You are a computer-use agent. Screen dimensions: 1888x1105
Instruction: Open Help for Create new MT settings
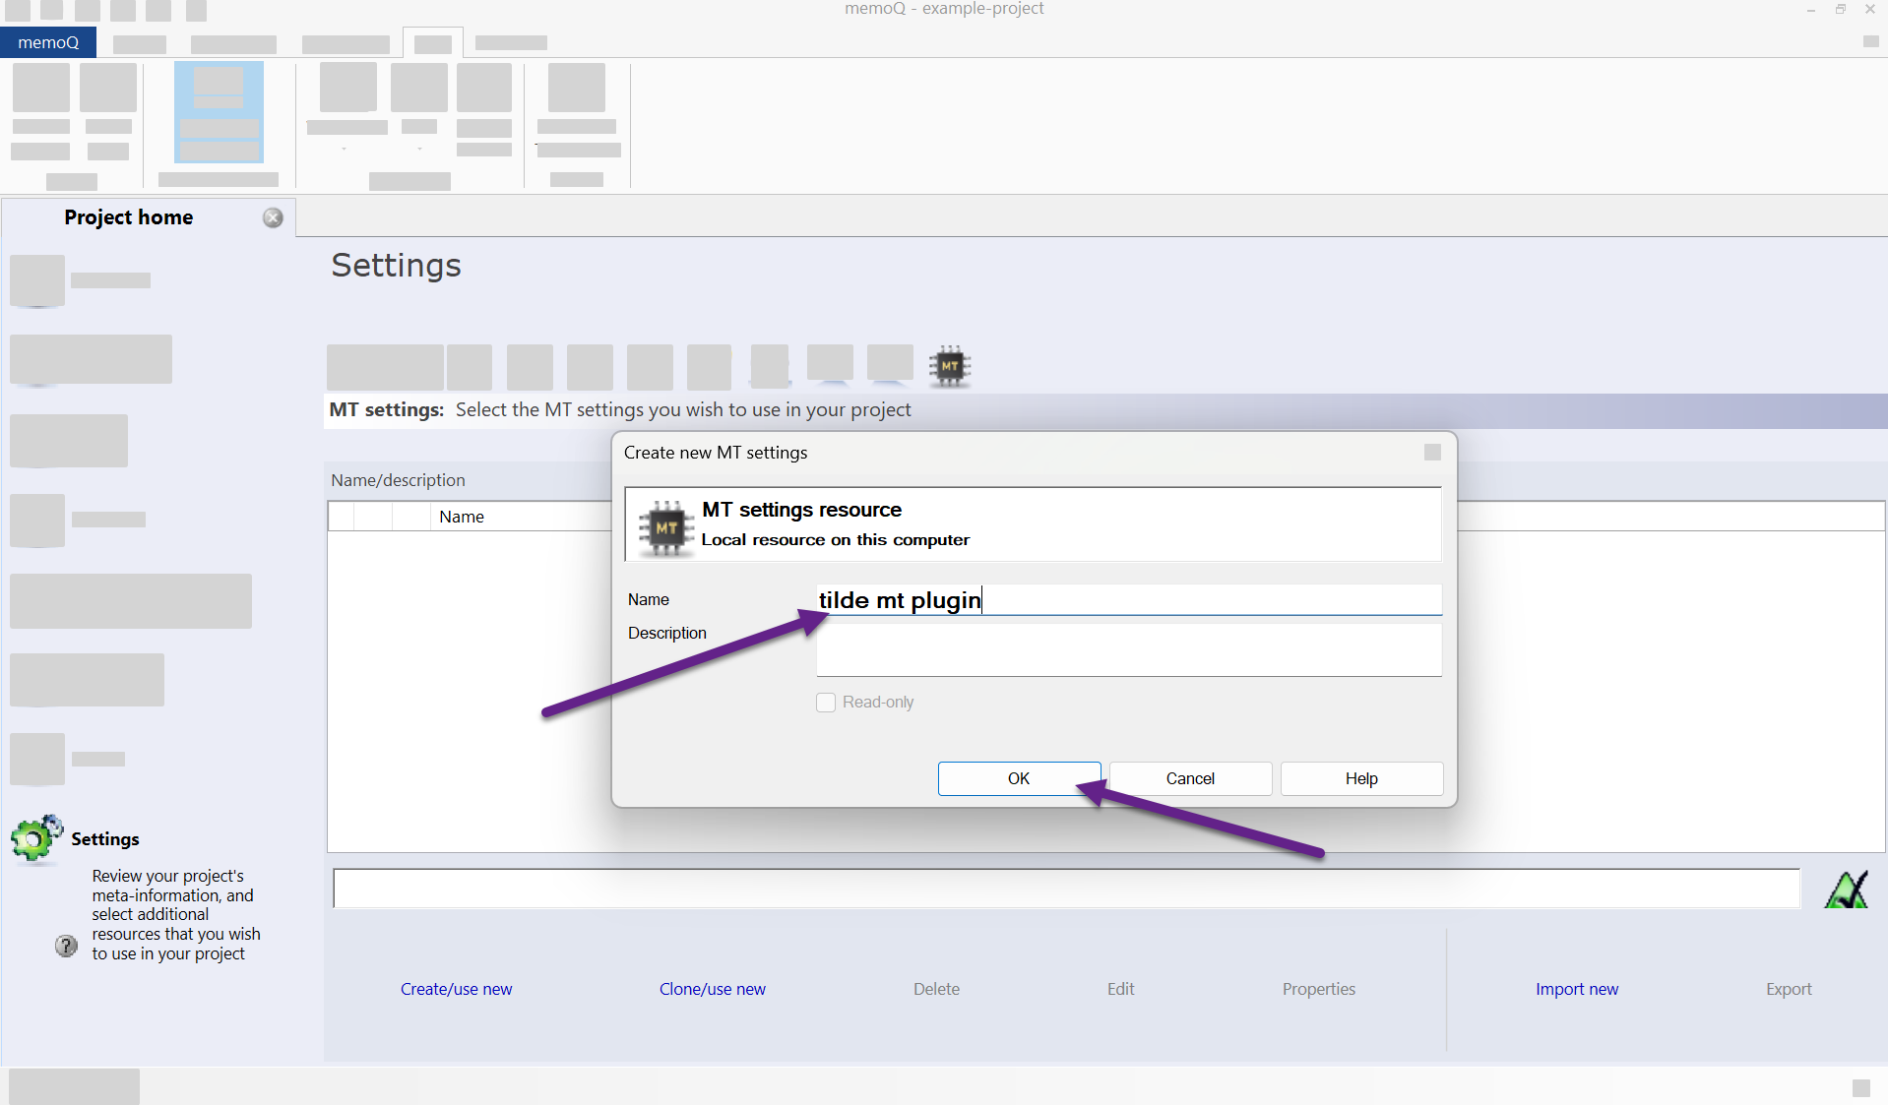1361,778
